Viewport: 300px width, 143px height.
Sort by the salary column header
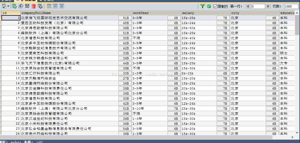(x=206, y=13)
